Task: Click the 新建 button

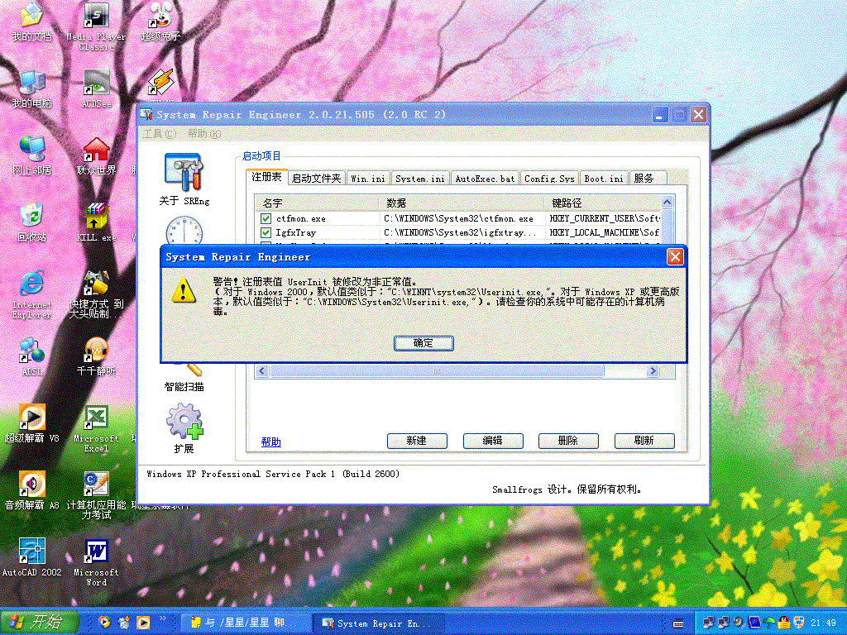Action: click(417, 441)
